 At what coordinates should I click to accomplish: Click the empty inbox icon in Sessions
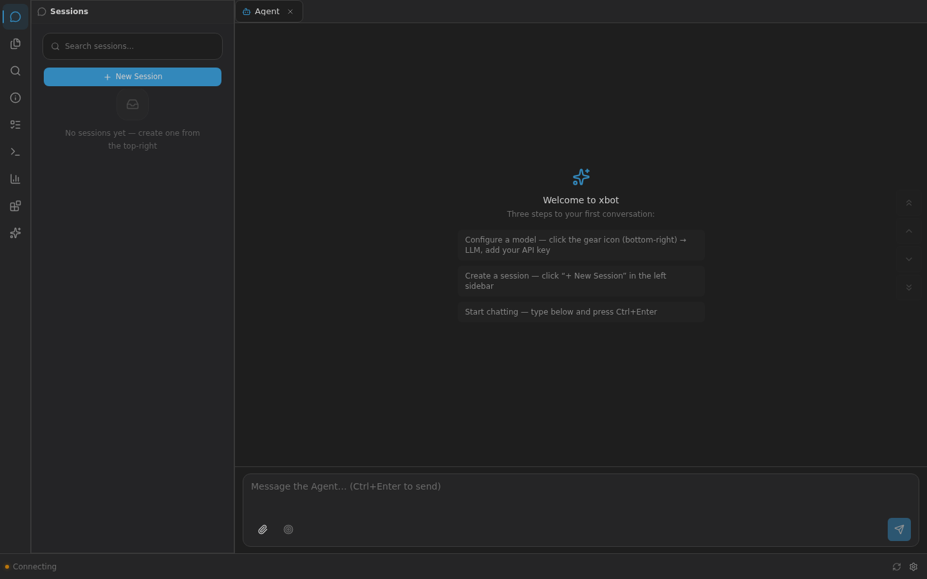133,104
